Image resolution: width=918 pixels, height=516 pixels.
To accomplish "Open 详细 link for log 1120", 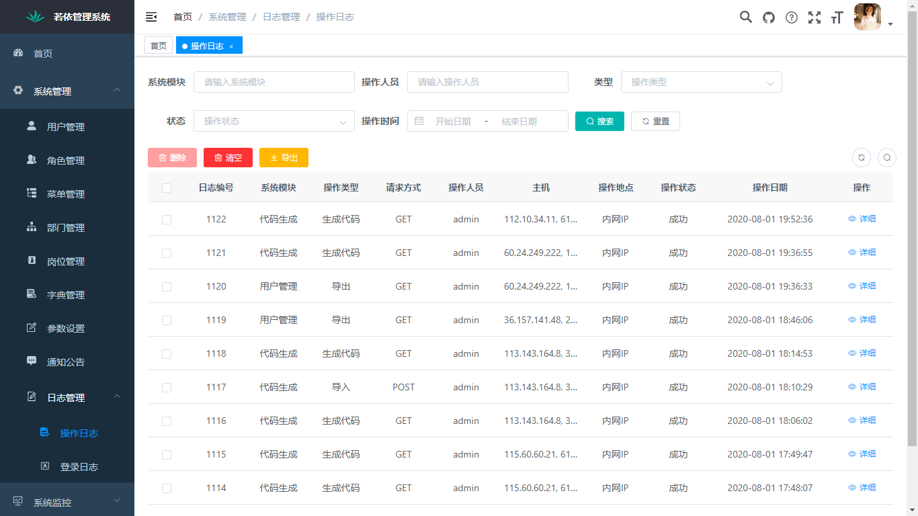I will click(862, 286).
